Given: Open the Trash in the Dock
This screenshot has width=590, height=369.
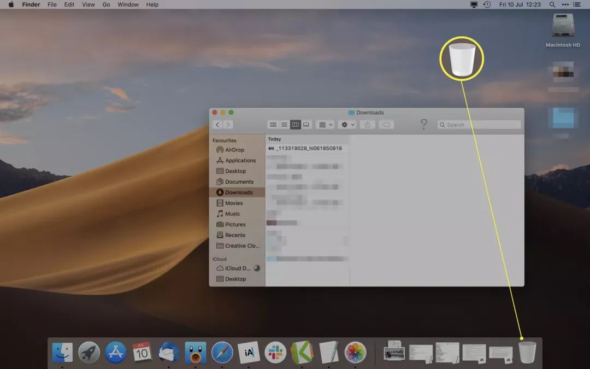Looking at the screenshot, I should pyautogui.click(x=527, y=353).
